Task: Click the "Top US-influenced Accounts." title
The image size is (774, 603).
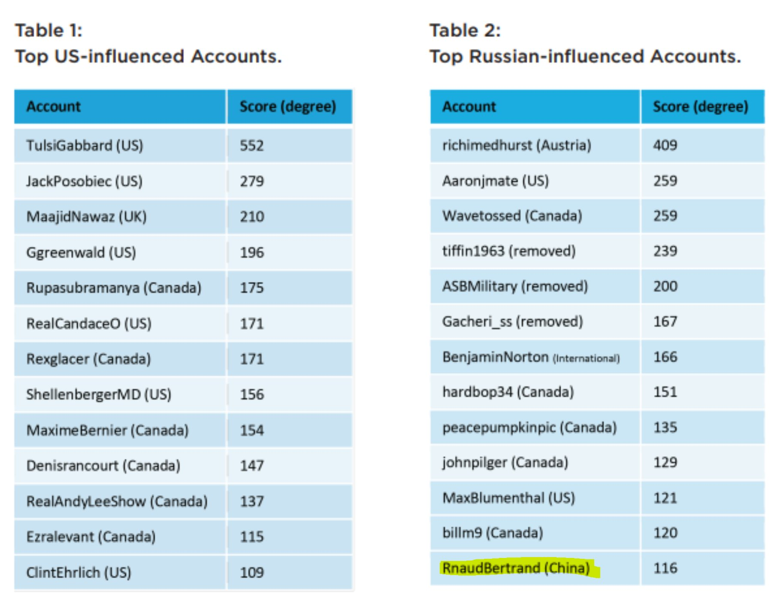Action: coord(148,56)
